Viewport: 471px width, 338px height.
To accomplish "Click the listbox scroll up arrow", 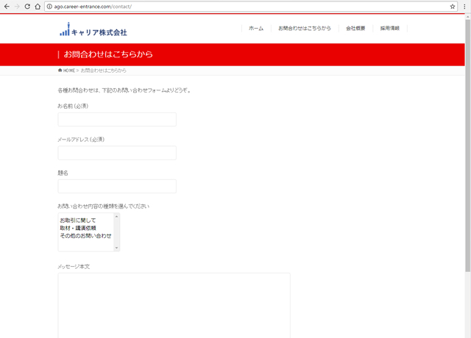I will [117, 216].
